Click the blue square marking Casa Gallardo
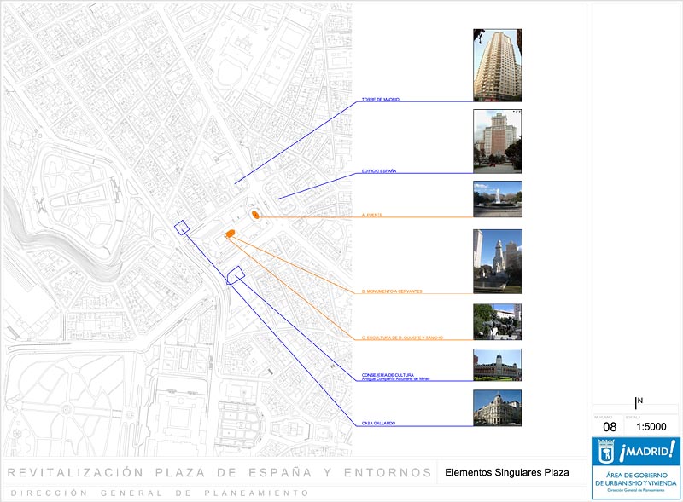Viewport: 683px width, 502px height. (x=181, y=227)
